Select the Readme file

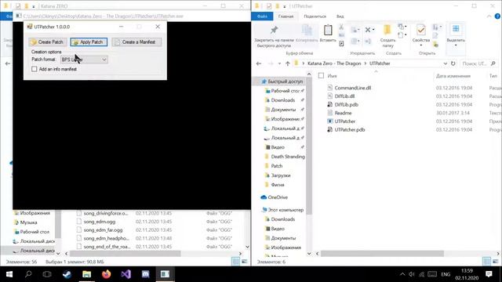point(343,113)
